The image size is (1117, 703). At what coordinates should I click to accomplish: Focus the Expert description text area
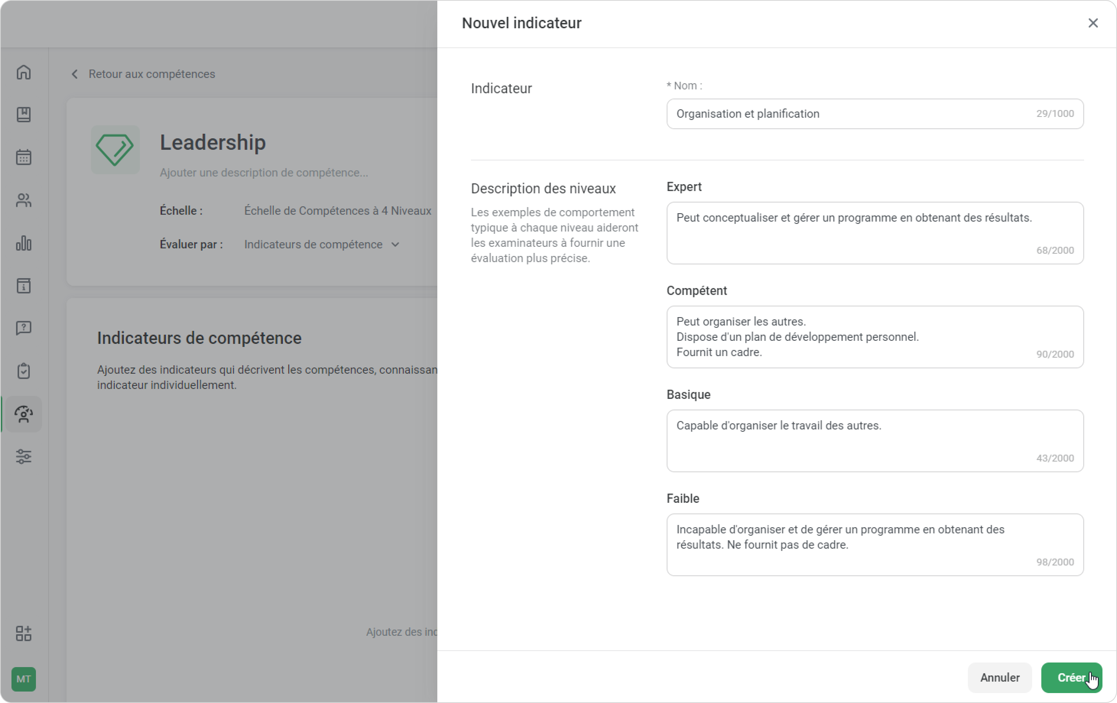tap(875, 233)
